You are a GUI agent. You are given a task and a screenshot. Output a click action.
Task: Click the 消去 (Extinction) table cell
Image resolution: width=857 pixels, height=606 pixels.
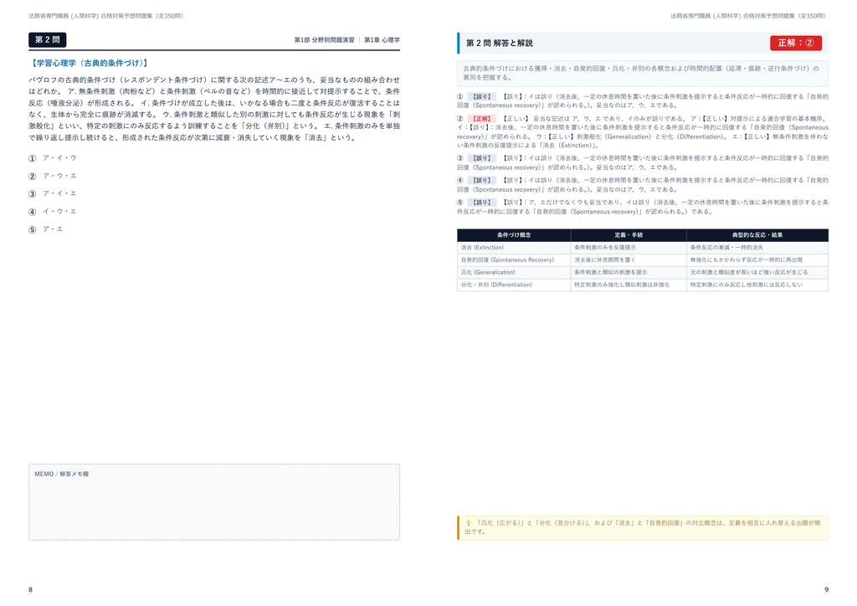[514, 248]
